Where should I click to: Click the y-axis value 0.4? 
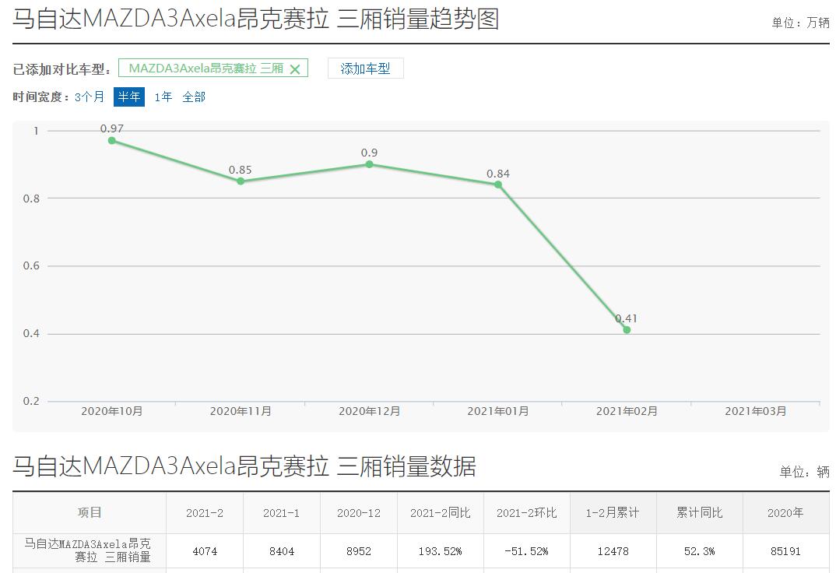pos(31,334)
